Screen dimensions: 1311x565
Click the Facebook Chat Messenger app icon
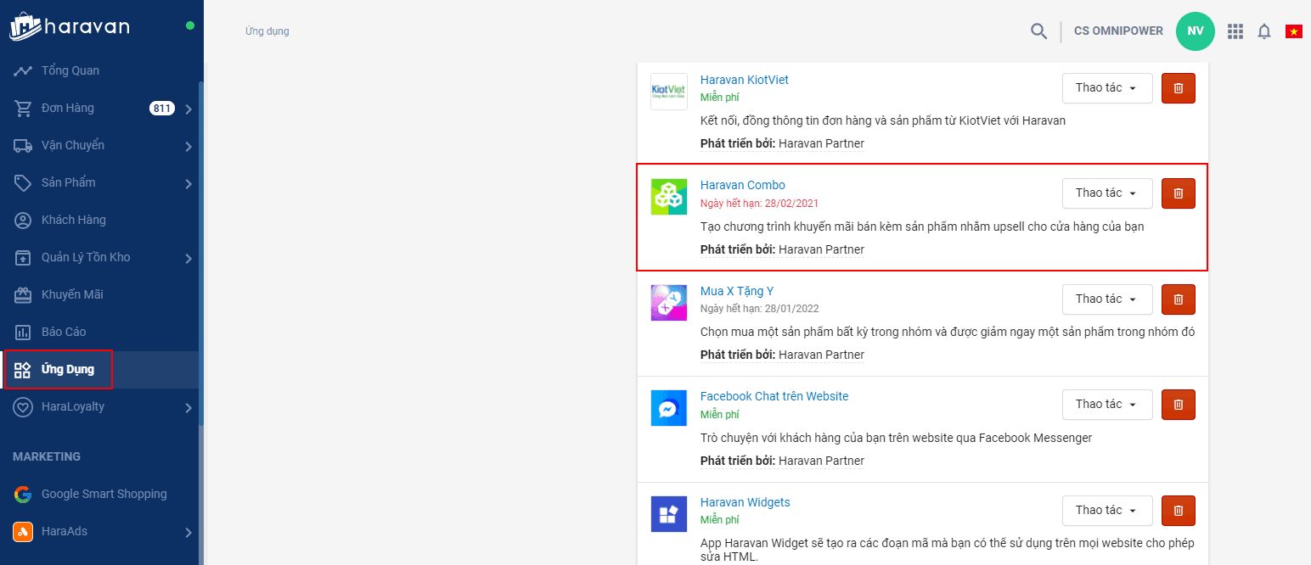tap(669, 408)
